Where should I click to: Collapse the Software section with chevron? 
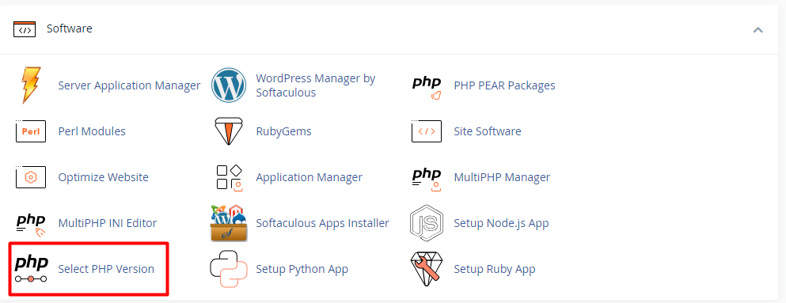(x=758, y=29)
